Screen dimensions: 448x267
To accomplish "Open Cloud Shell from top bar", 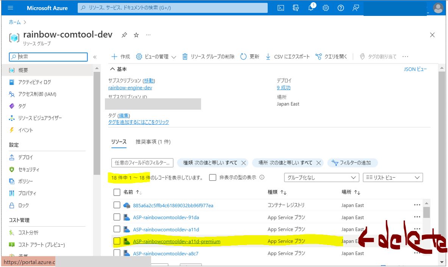I will tap(281, 8).
